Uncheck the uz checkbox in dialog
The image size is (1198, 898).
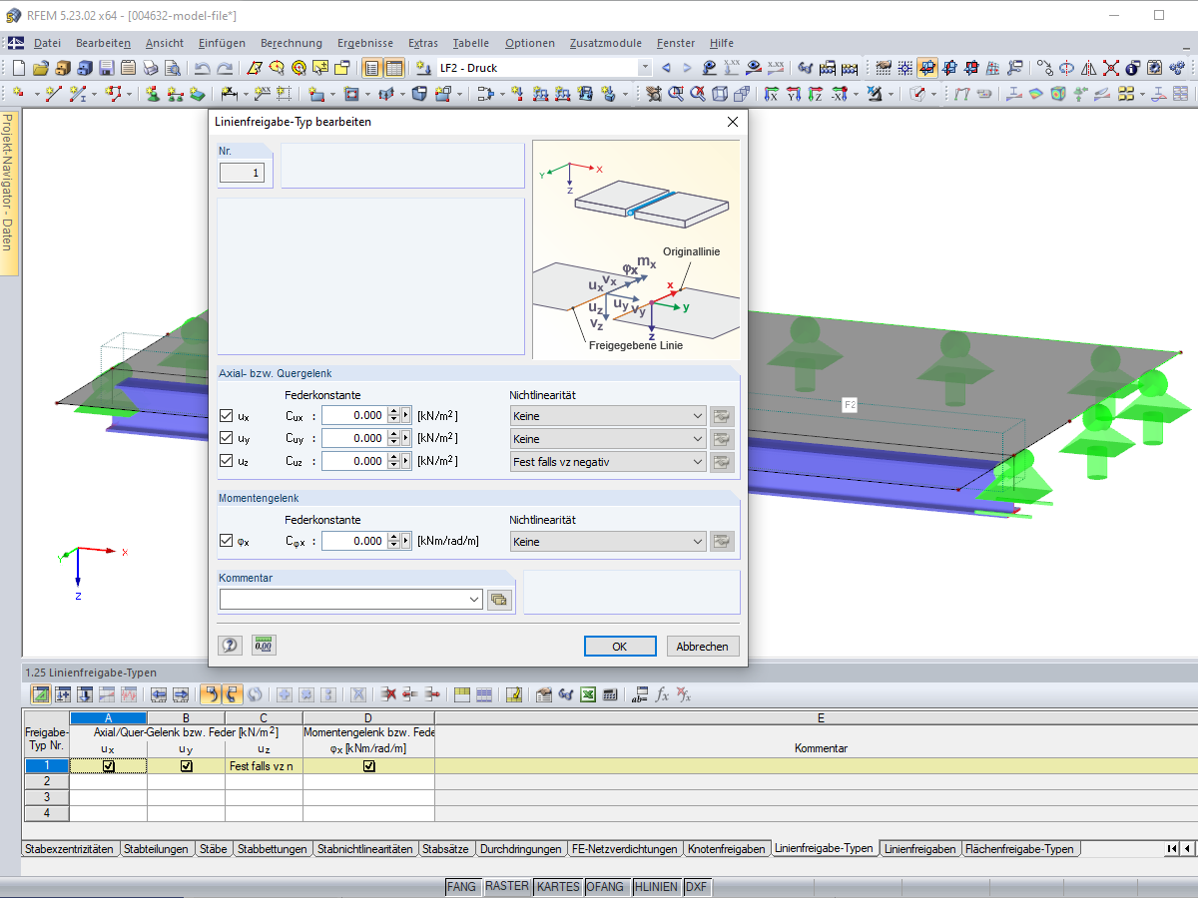click(x=226, y=461)
